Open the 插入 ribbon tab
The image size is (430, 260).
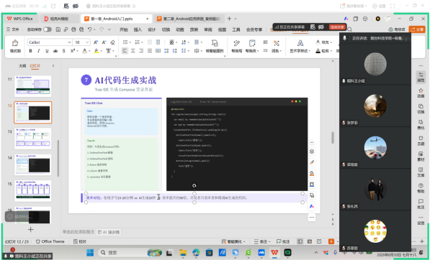point(138,29)
